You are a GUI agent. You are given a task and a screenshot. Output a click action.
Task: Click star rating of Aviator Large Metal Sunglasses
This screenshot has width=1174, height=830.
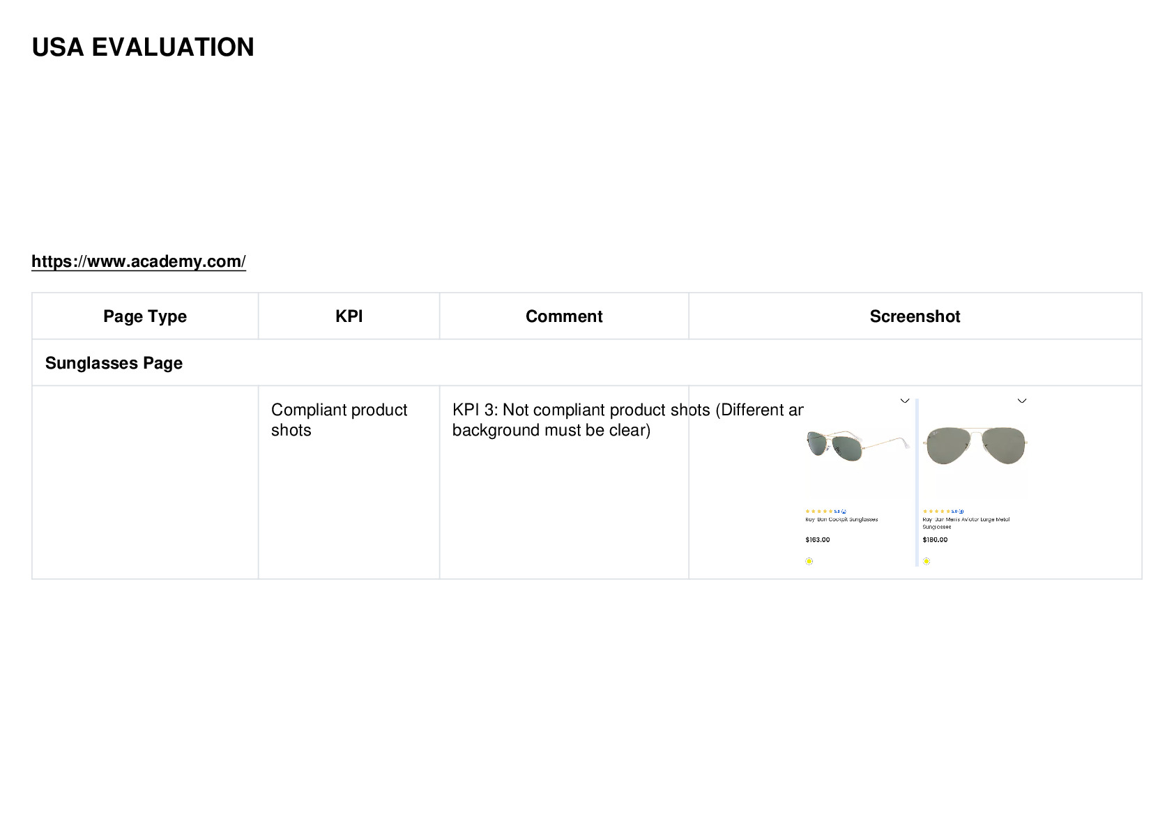pyautogui.click(x=936, y=512)
